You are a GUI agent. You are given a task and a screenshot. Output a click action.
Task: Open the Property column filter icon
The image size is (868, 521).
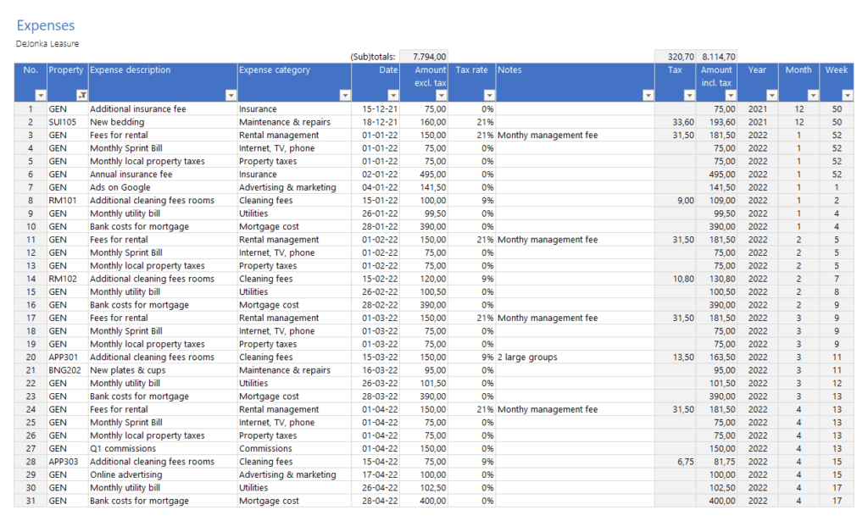click(x=82, y=97)
